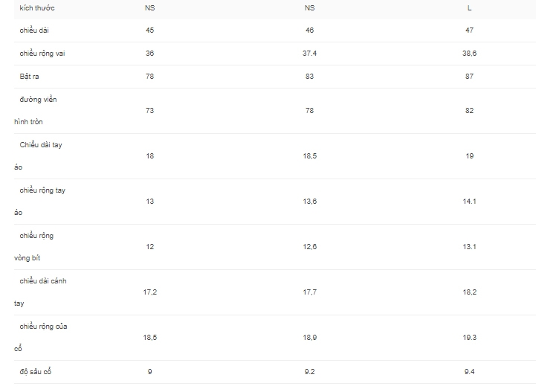Click the value 87 in Bật ra row
Viewport: 536px width, 392px height.
[469, 77]
